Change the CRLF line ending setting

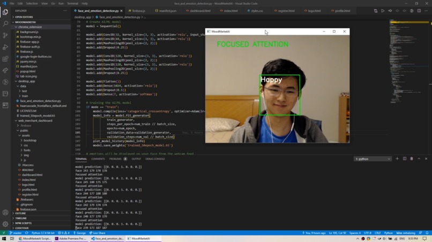pos(377,233)
